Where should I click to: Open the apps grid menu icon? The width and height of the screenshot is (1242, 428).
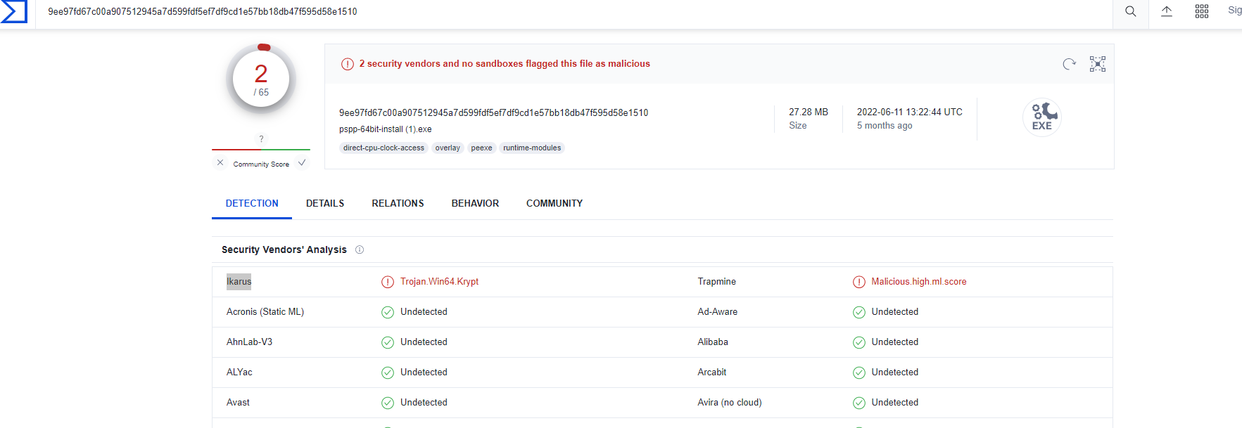pyautogui.click(x=1202, y=11)
